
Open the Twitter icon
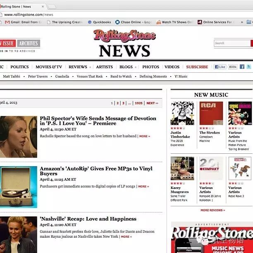[x=249, y=67]
